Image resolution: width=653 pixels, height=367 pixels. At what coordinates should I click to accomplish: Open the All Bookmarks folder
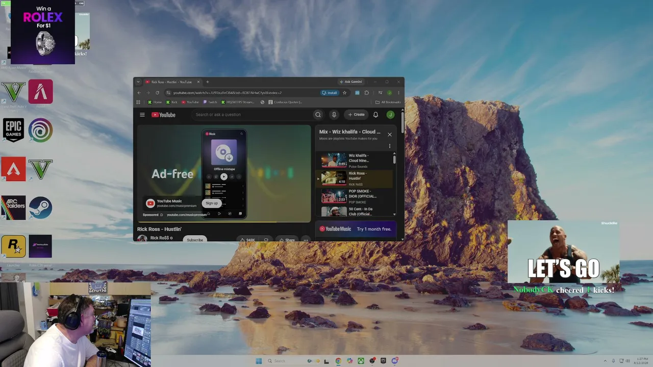pyautogui.click(x=388, y=102)
